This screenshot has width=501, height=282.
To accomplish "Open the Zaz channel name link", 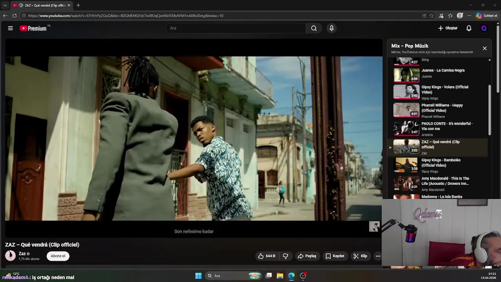I will 22,254.
